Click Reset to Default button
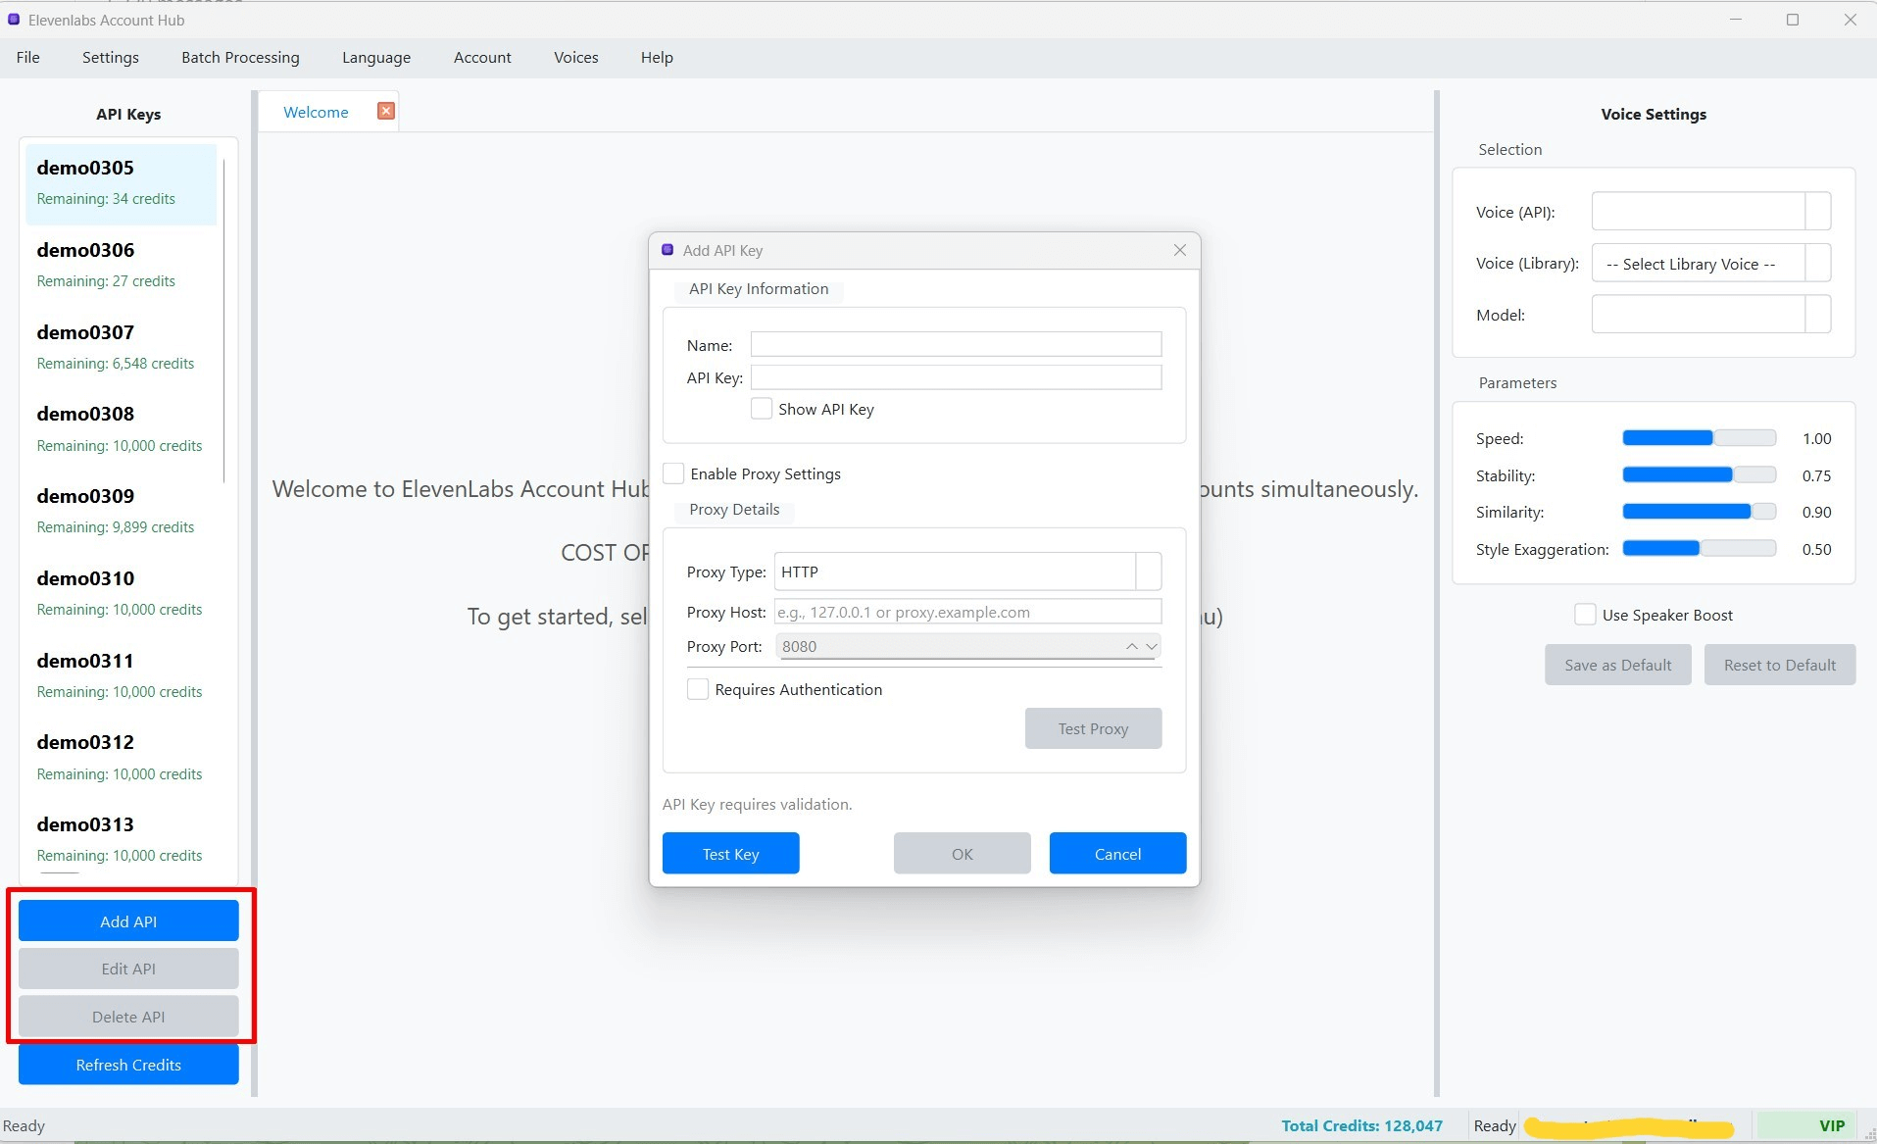The height and width of the screenshot is (1144, 1877). click(1780, 665)
